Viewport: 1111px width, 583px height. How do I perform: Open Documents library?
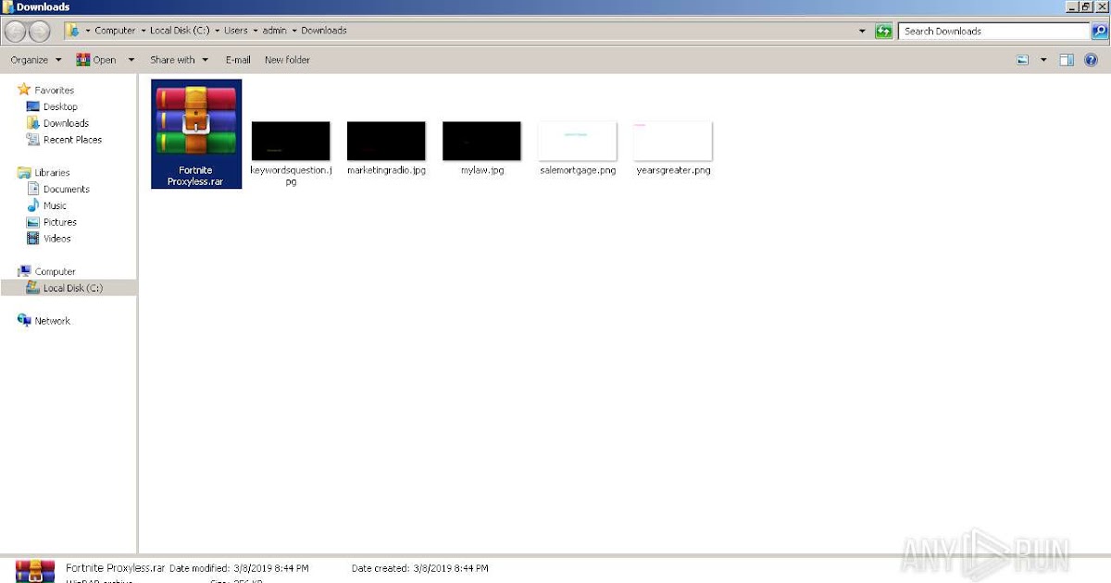coord(66,189)
